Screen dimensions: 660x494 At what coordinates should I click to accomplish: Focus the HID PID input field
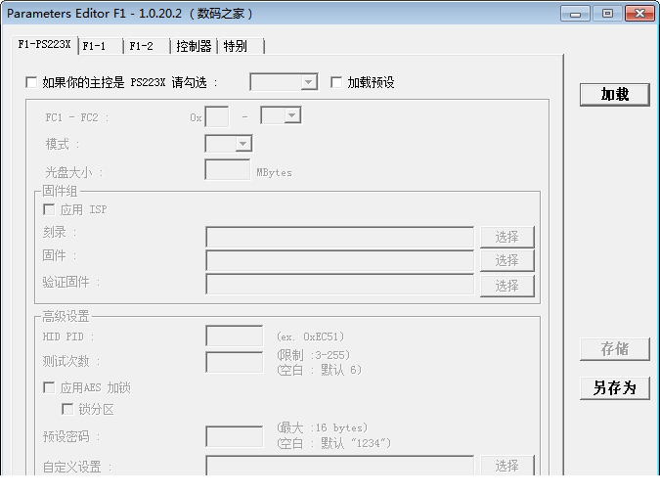[235, 336]
